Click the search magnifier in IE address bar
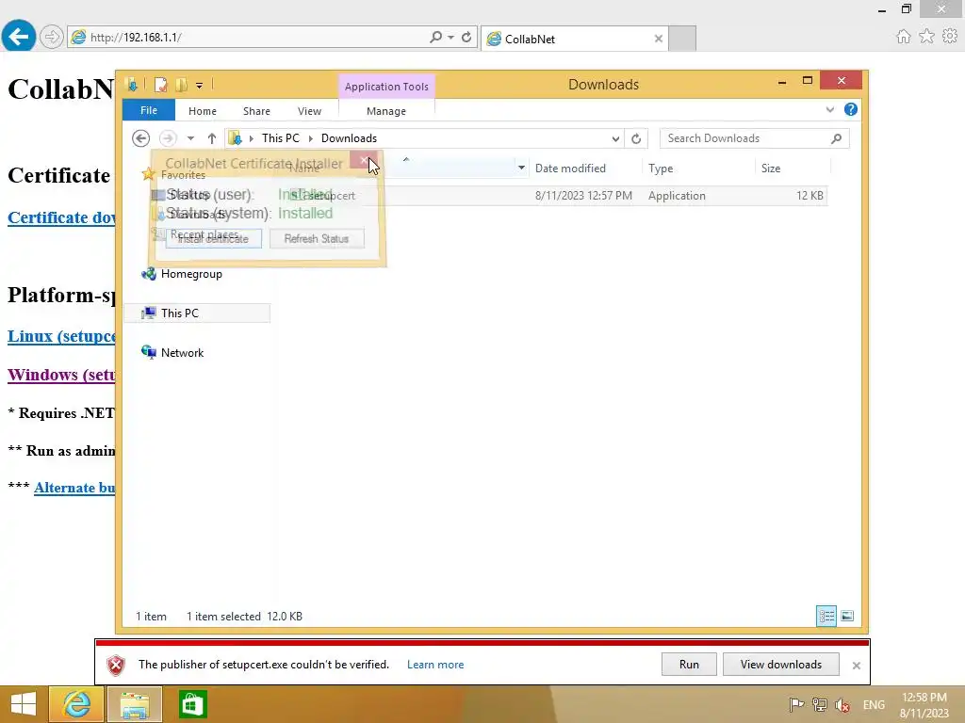 [435, 37]
